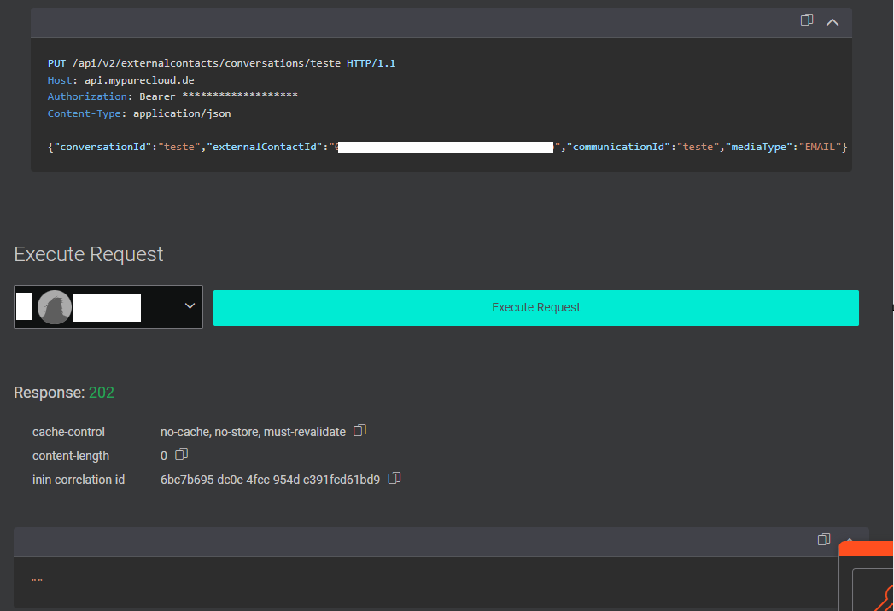Viewport: 894px width, 611px height.
Task: Click the 202 response status code
Action: click(x=101, y=393)
